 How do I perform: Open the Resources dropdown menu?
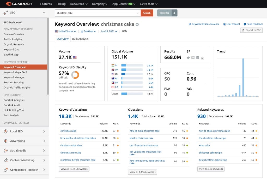click(x=79, y=4)
